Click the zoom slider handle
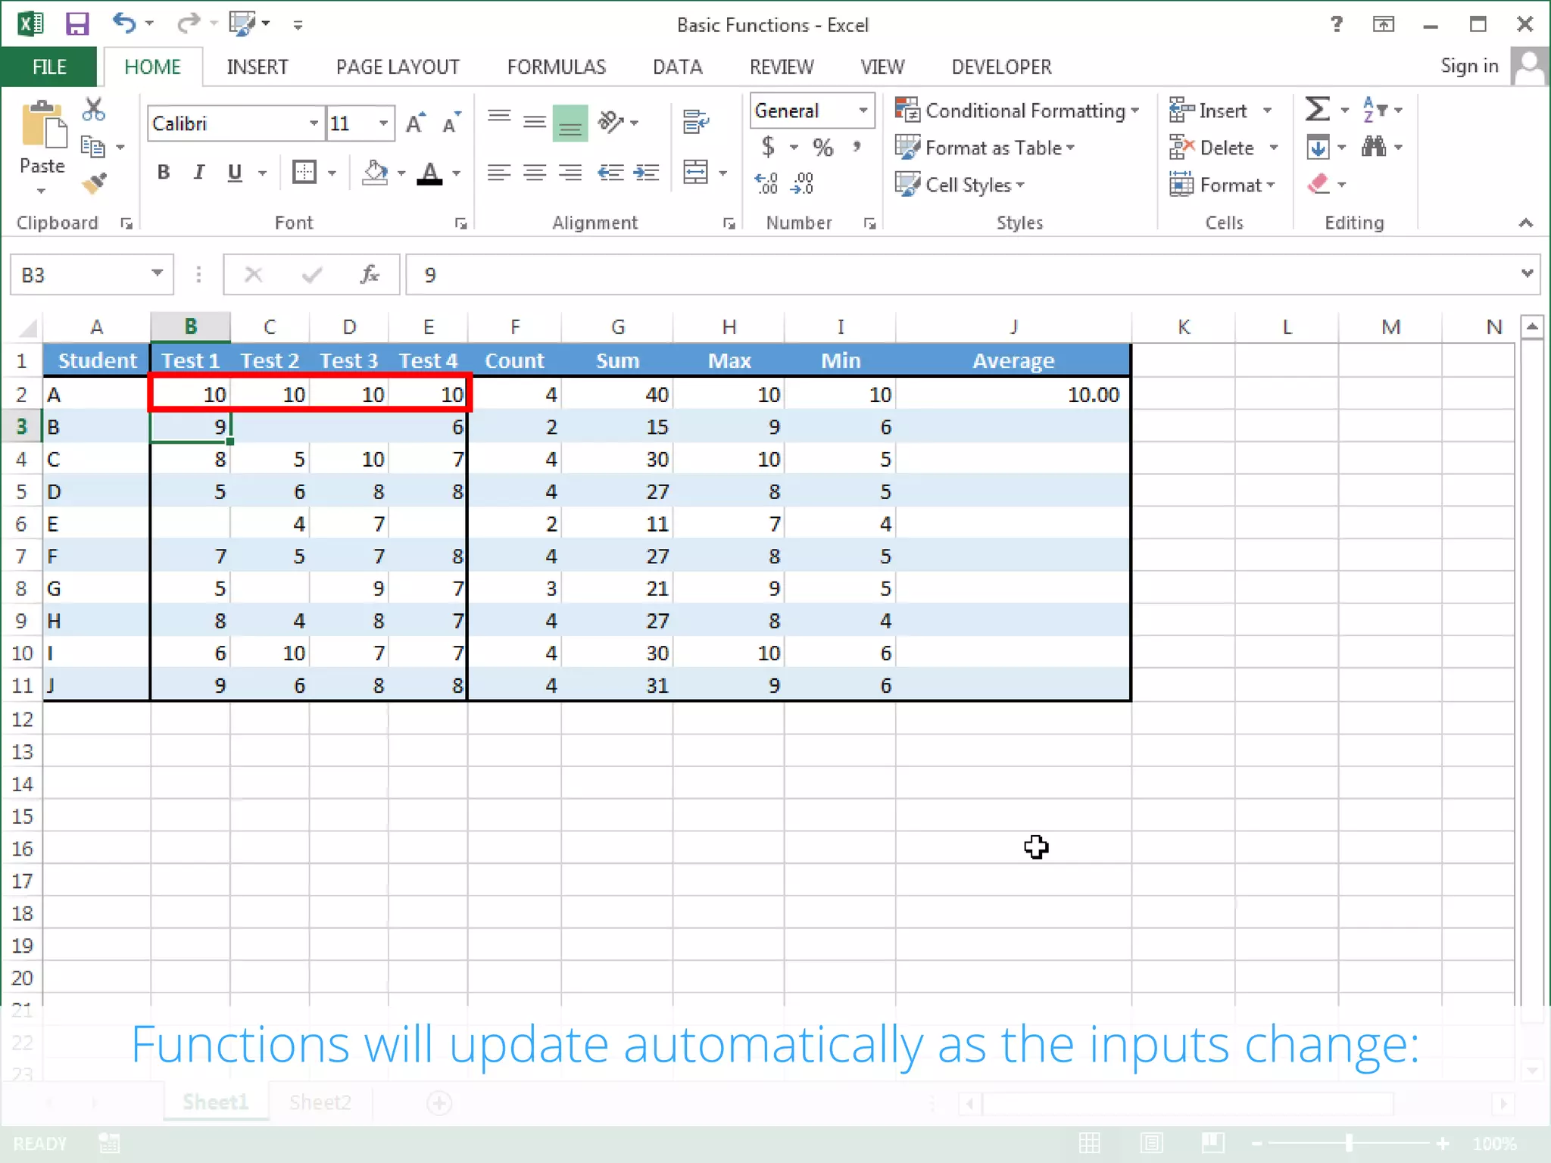1551x1163 pixels. coord(1349,1143)
